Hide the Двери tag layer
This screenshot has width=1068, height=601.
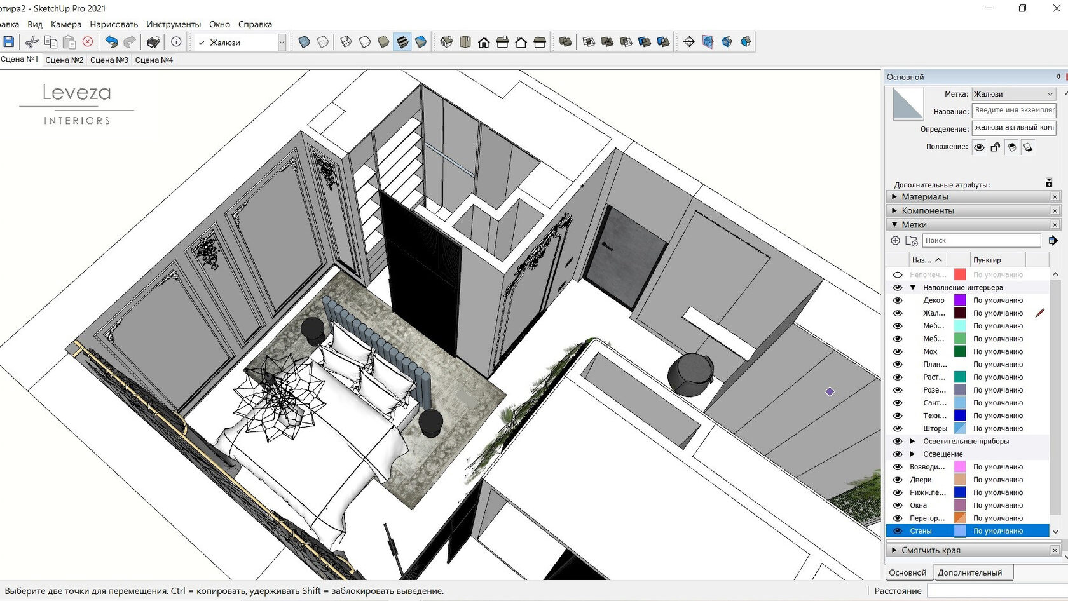pos(898,480)
